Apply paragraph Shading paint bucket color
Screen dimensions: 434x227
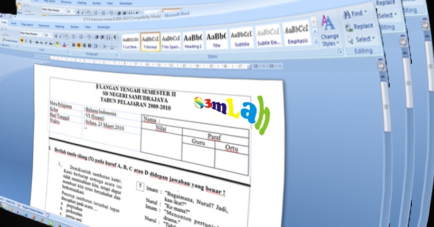pyautogui.click(x=104, y=46)
